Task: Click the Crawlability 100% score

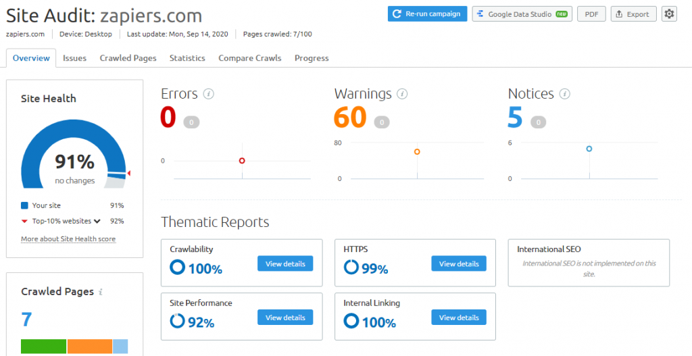Action: (x=205, y=269)
